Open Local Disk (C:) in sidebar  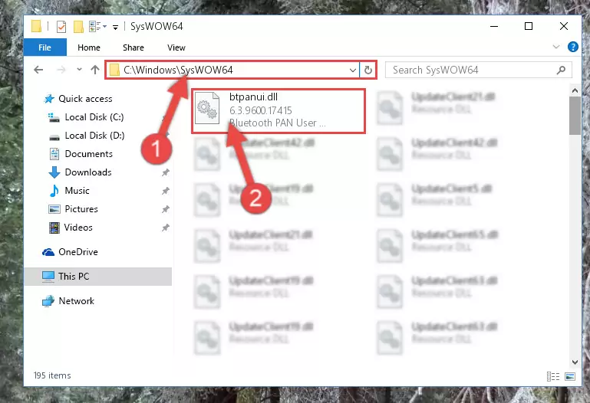tap(94, 117)
